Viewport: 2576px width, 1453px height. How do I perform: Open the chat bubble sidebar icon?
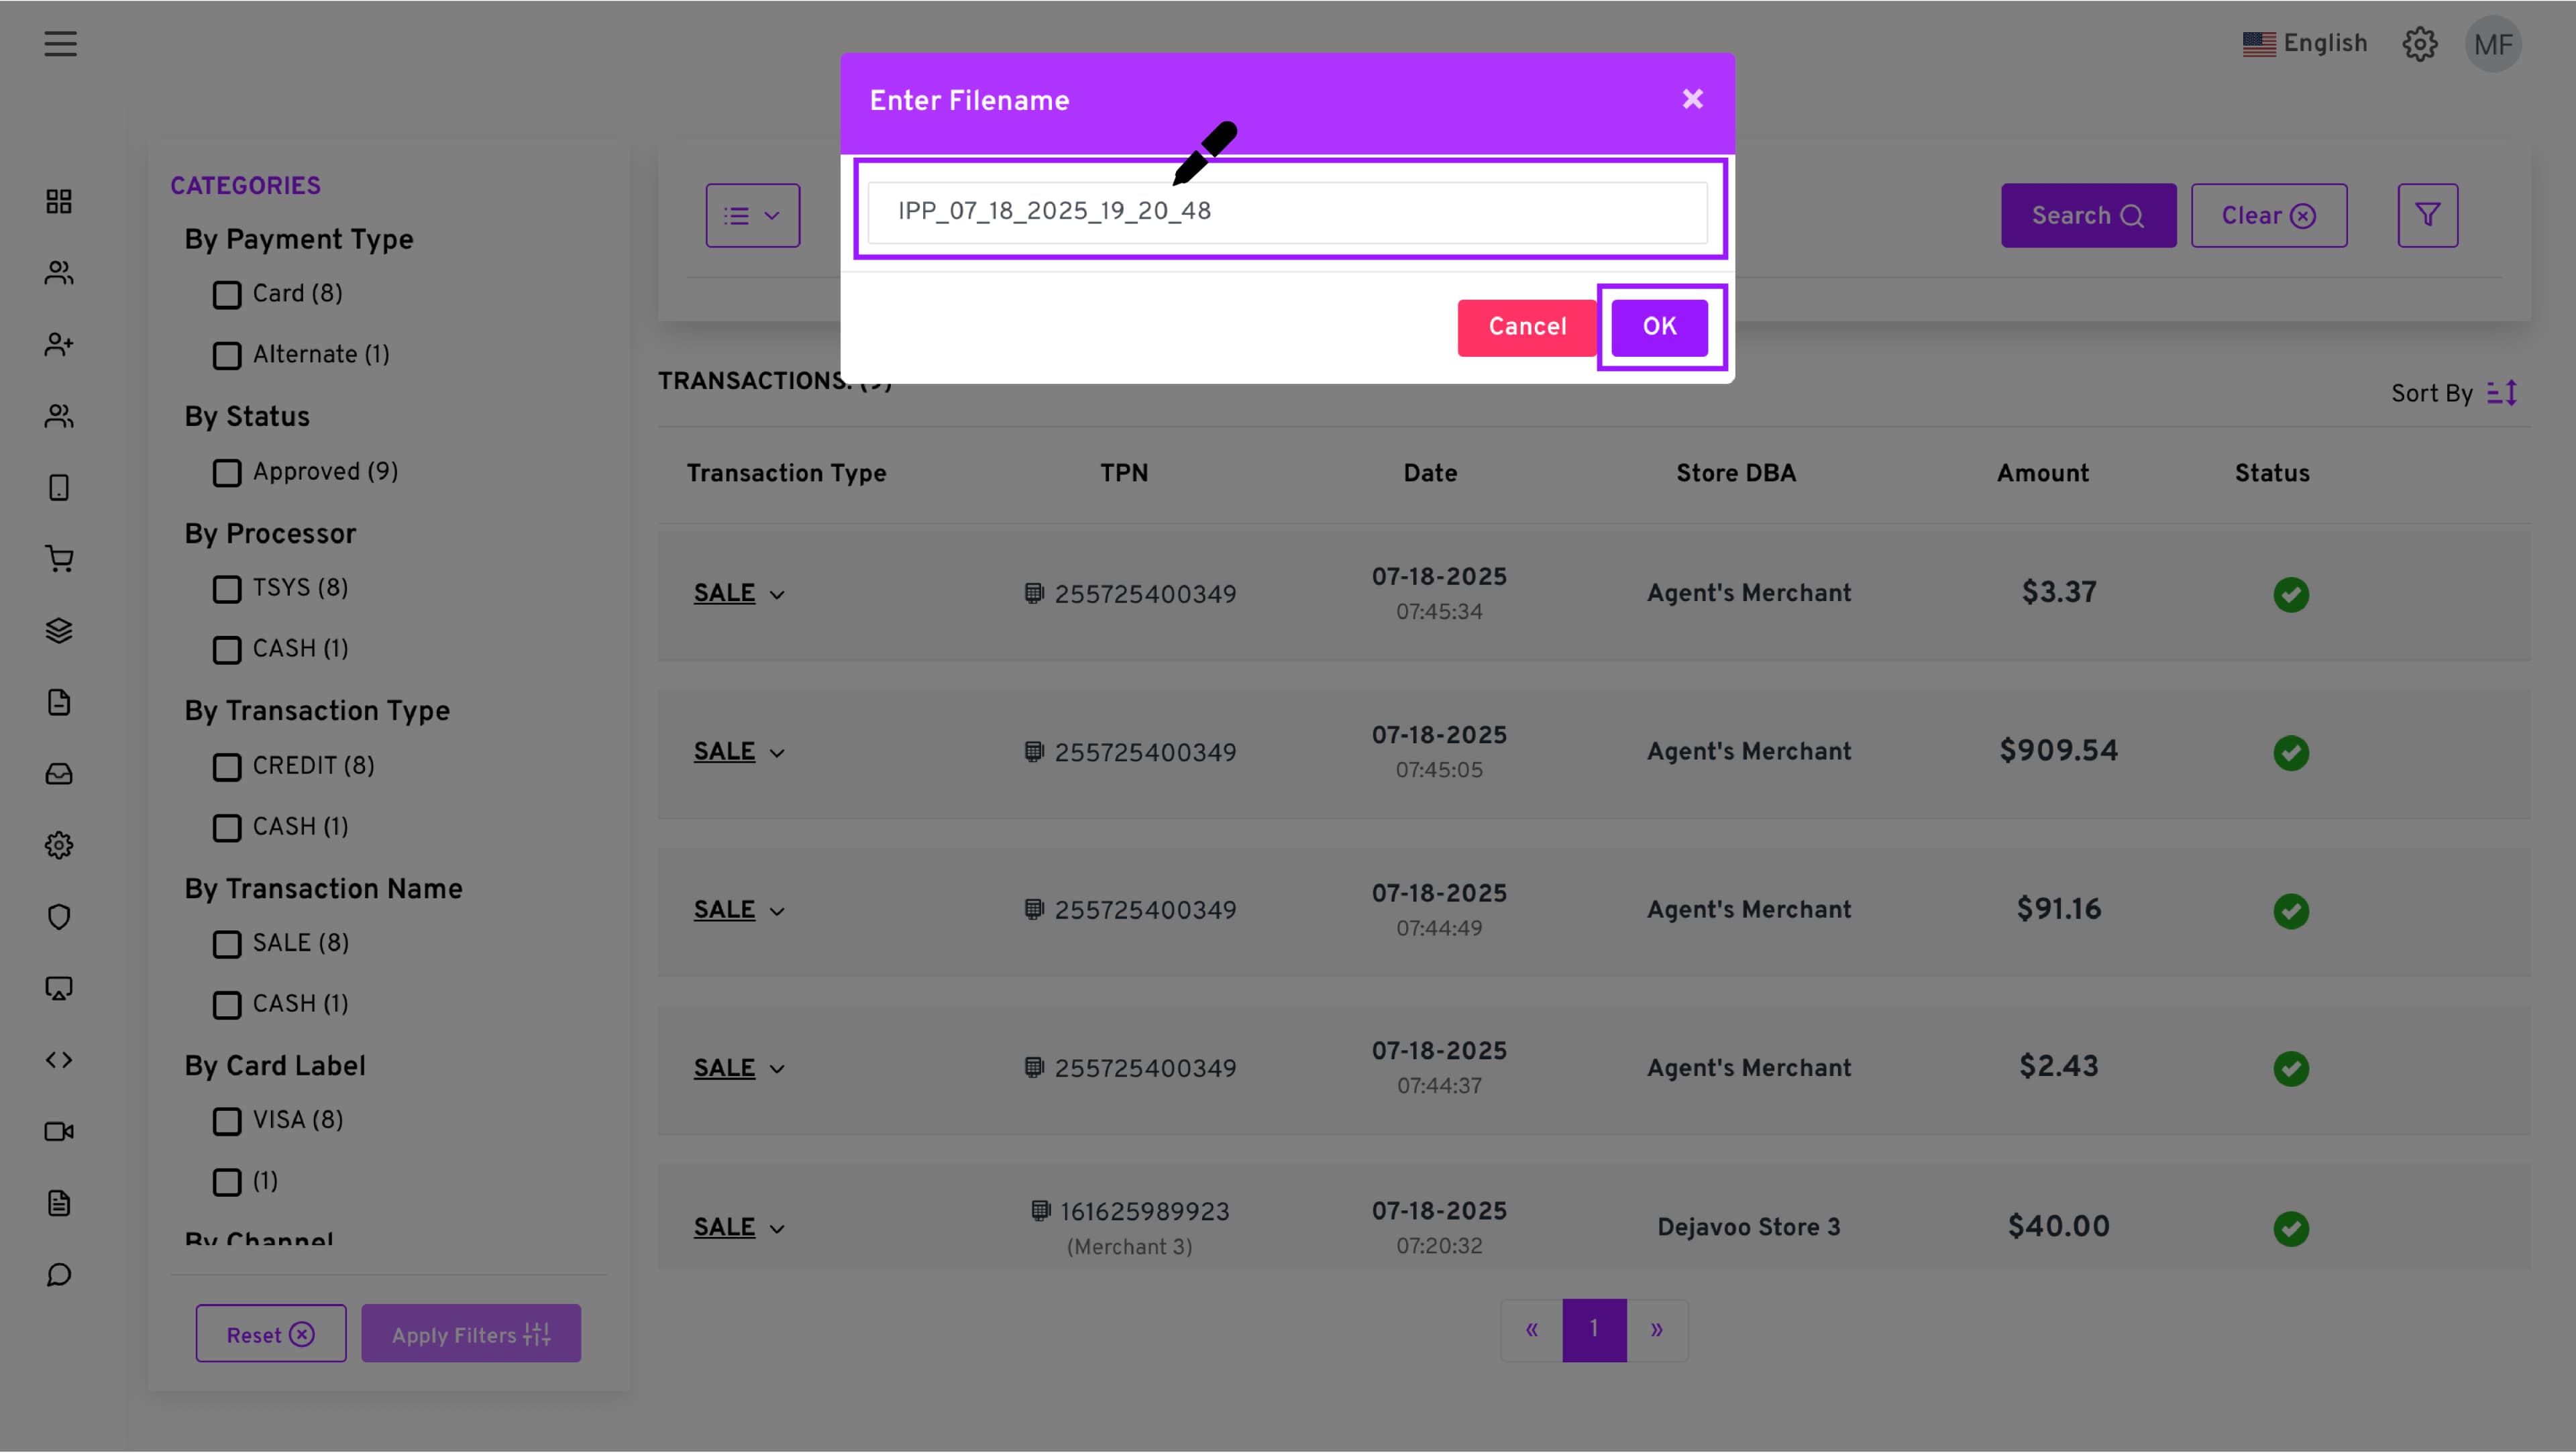pyautogui.click(x=59, y=1275)
